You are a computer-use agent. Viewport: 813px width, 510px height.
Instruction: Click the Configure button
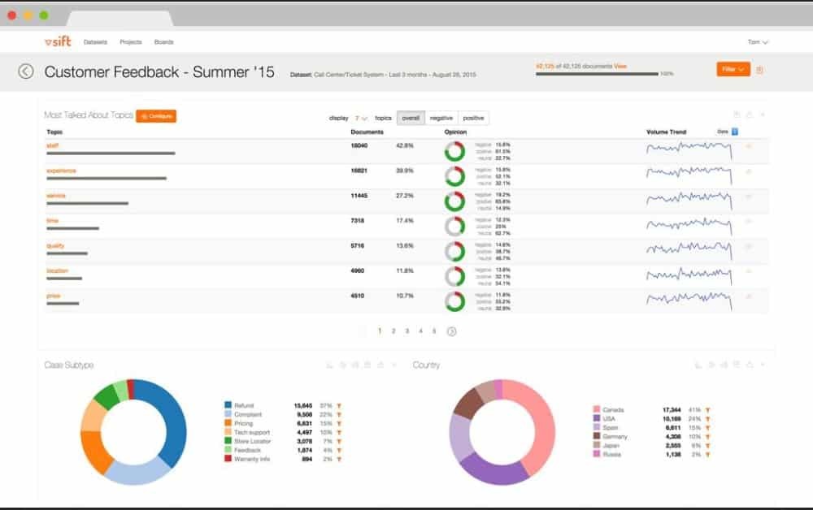(156, 116)
